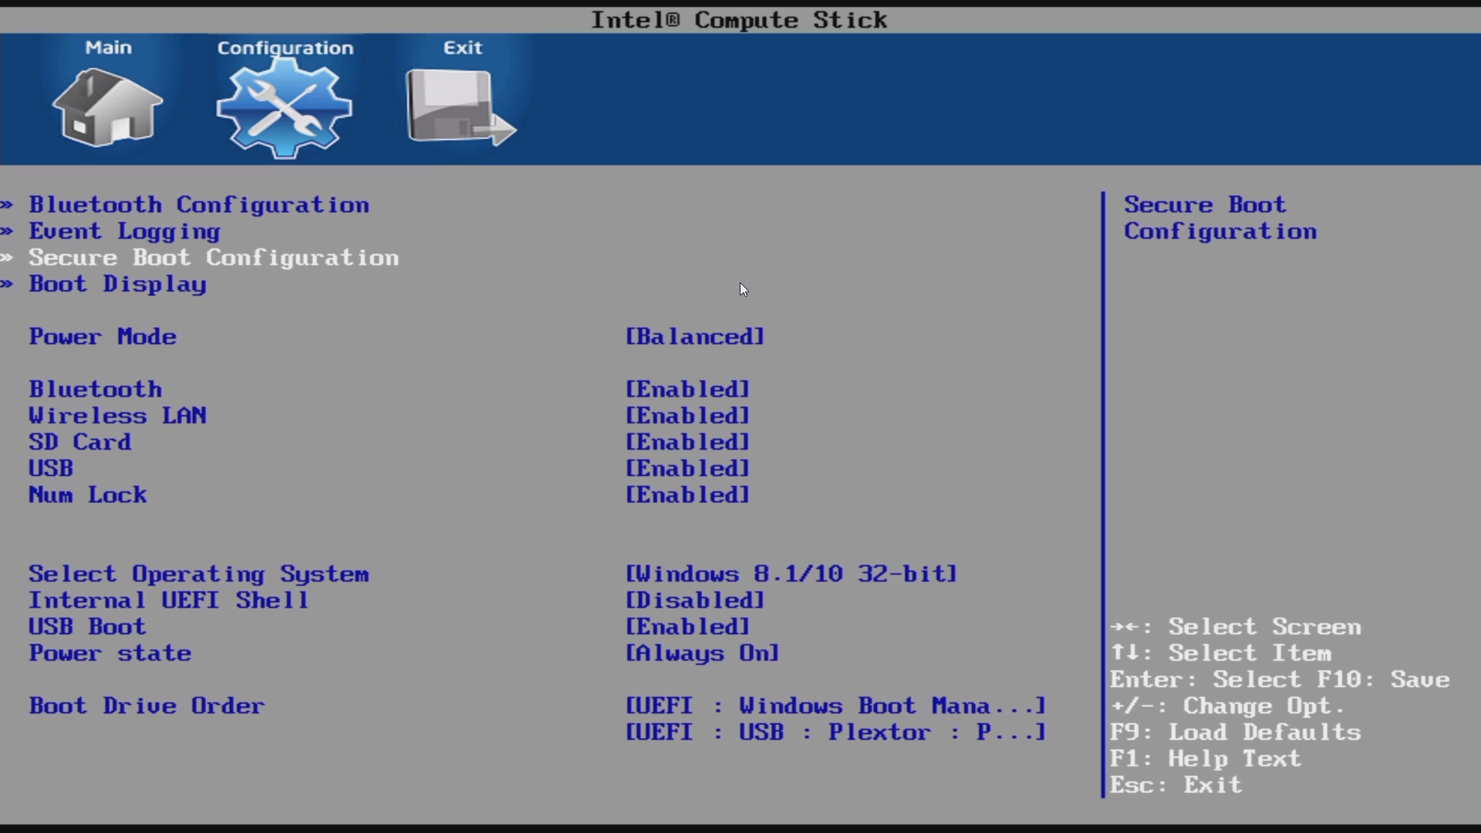Open Boot Display submenu
Viewport: 1481px width, 833px height.
(118, 285)
